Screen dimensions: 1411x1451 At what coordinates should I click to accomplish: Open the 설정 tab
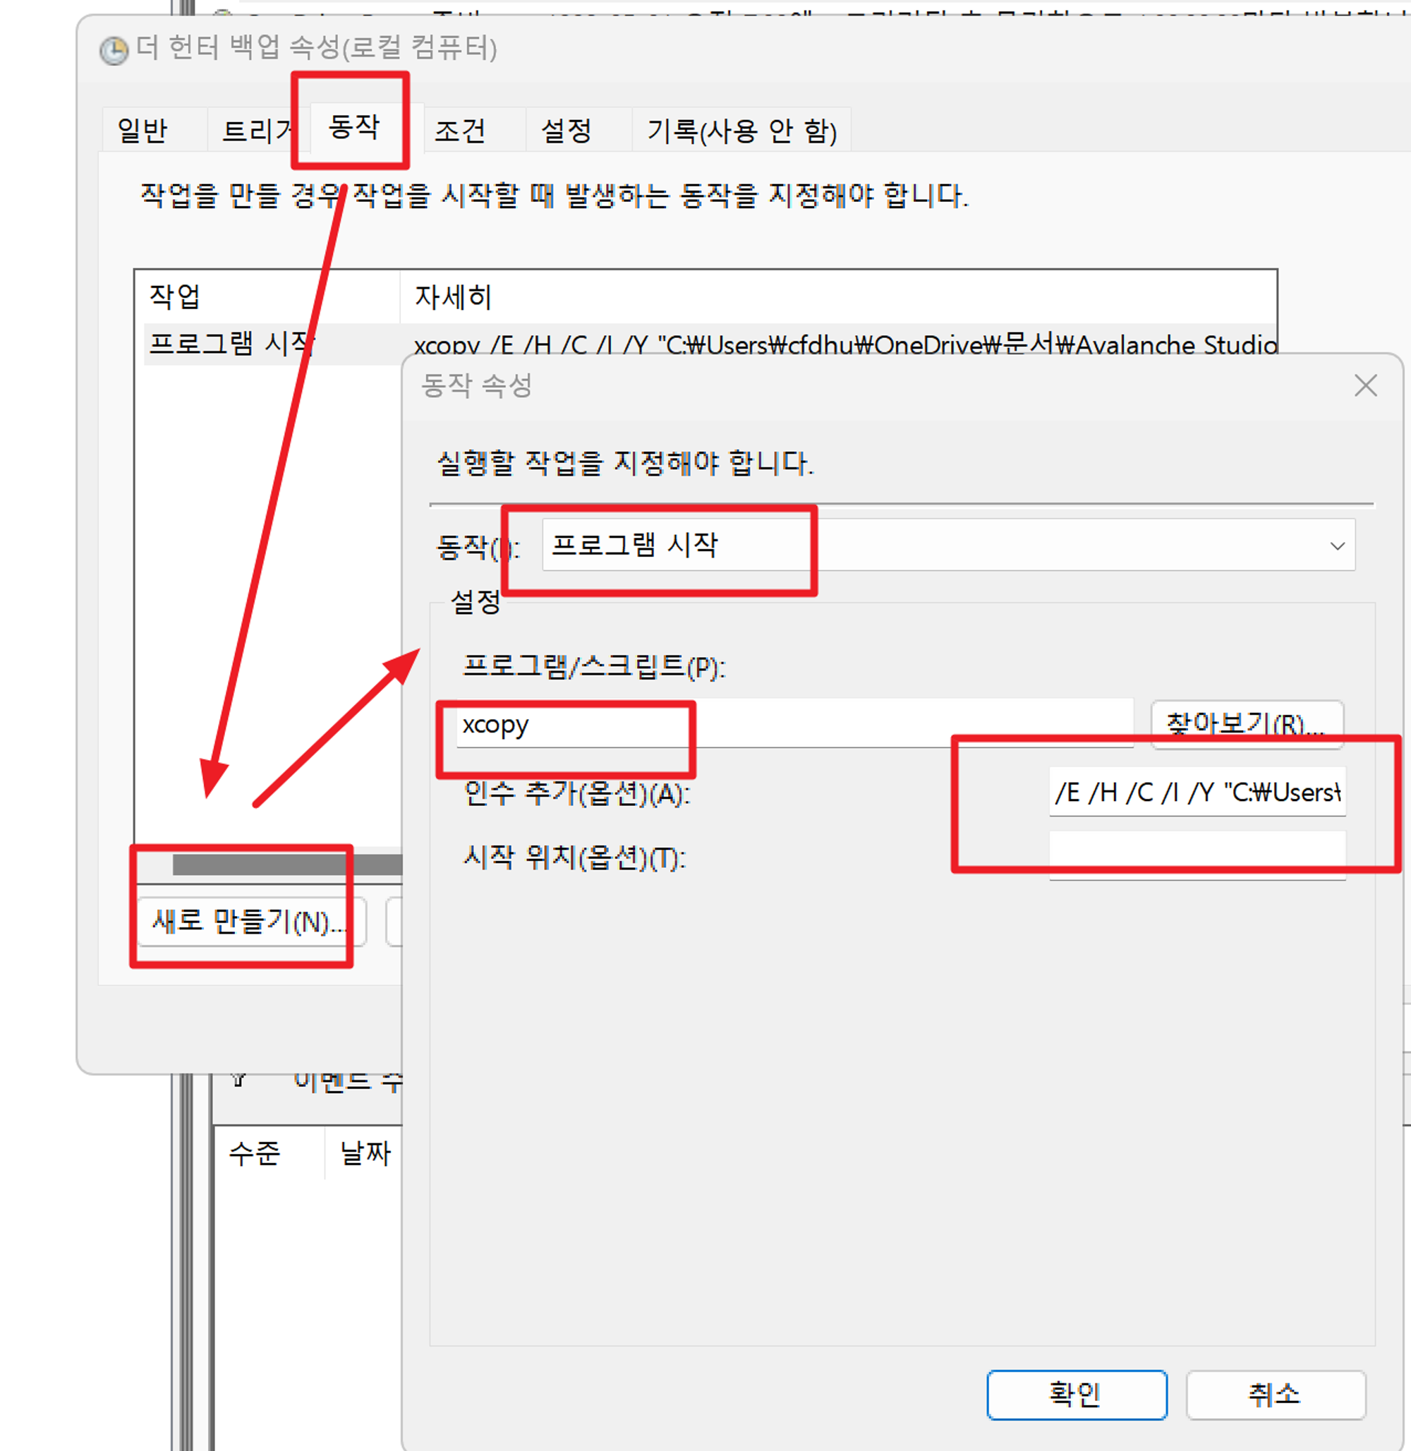click(x=567, y=131)
